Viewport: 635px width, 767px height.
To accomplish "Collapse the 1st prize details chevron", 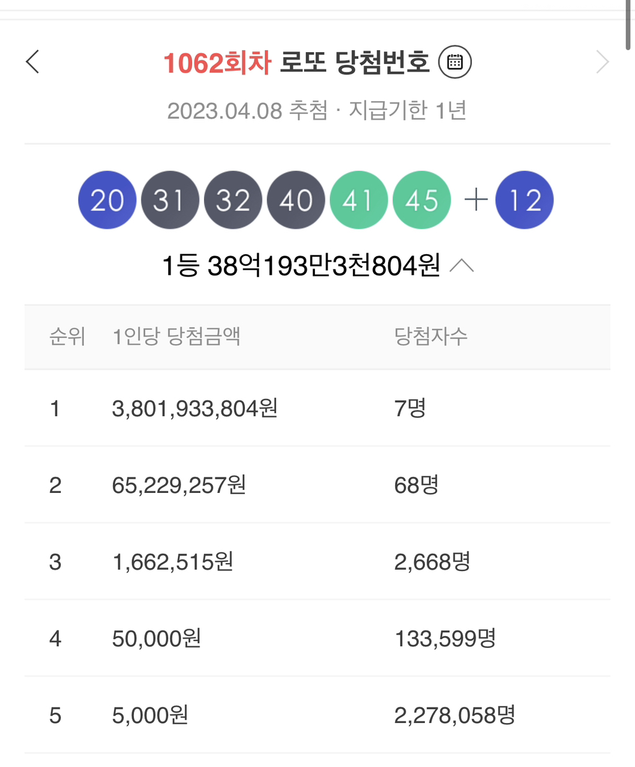I will (461, 266).
